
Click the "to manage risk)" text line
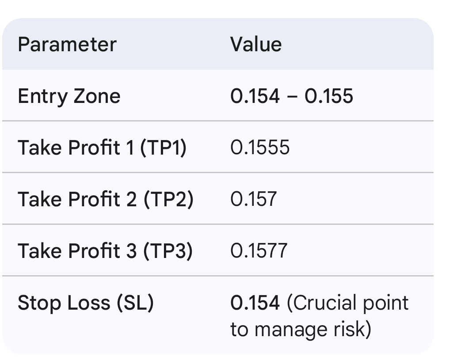coord(301,330)
